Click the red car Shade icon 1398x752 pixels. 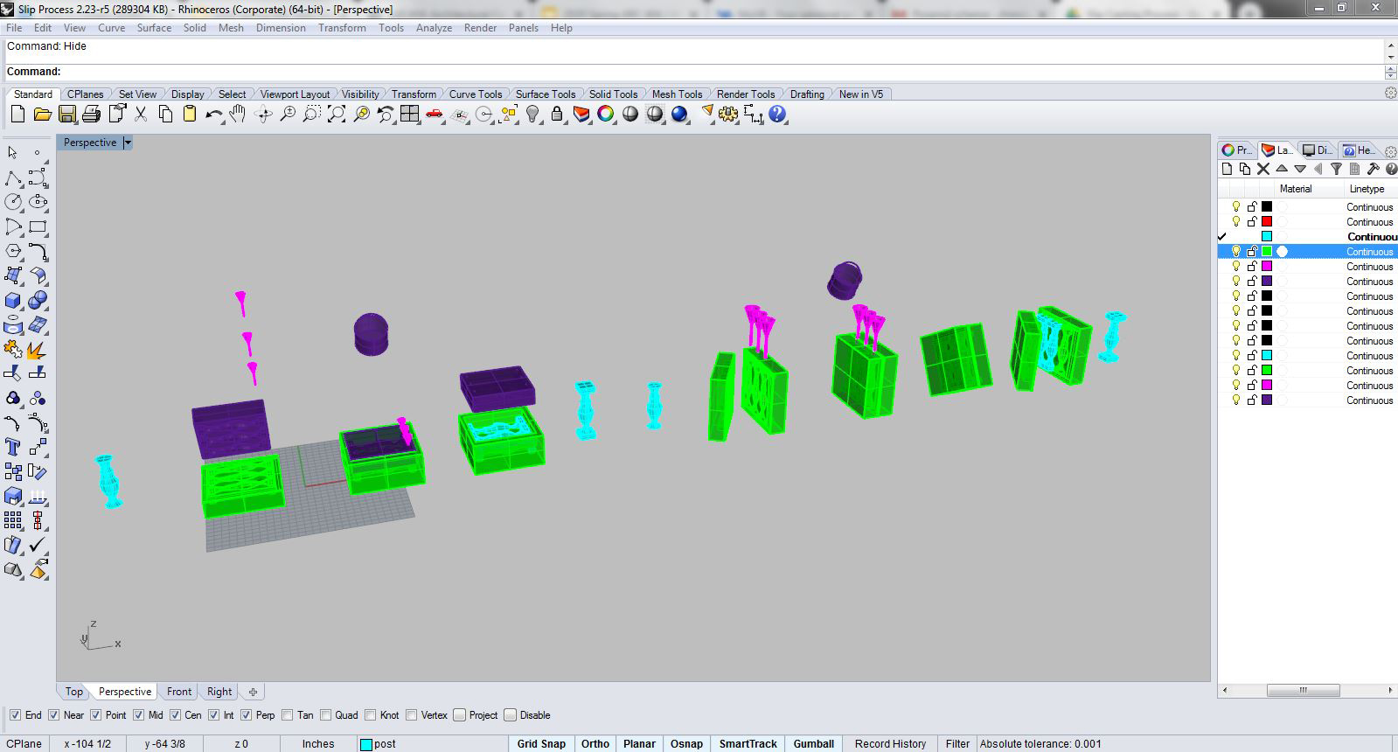pyautogui.click(x=434, y=115)
